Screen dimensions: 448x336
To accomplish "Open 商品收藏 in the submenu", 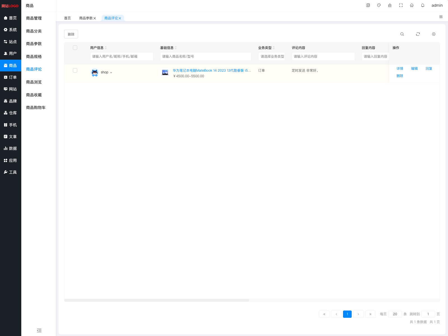I will tap(34, 95).
